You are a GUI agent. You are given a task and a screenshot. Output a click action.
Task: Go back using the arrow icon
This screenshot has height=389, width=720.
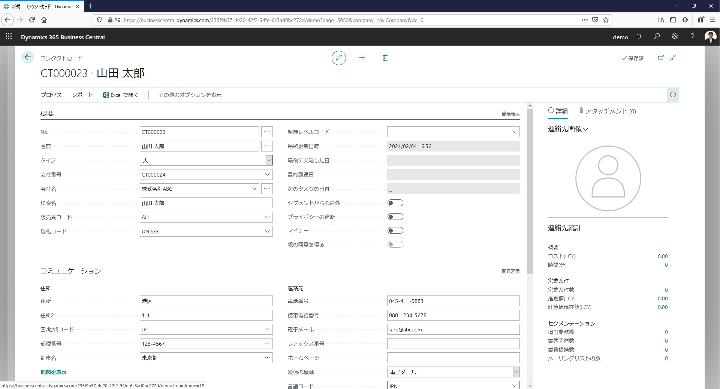click(27, 57)
